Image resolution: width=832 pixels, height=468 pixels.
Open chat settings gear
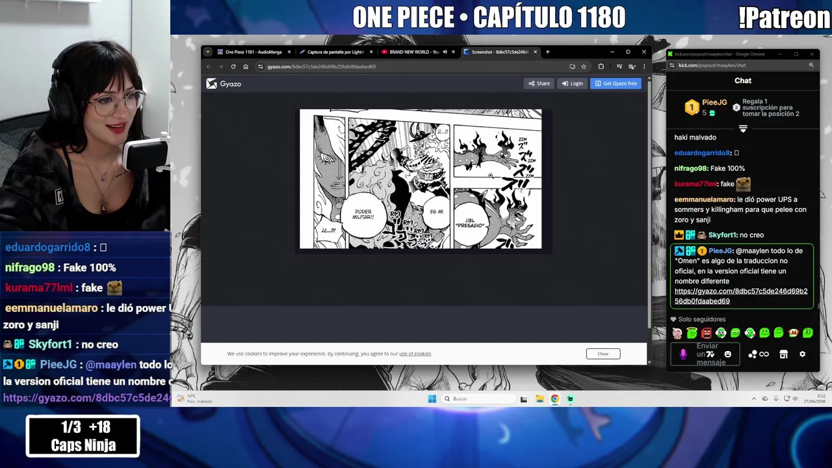click(802, 354)
